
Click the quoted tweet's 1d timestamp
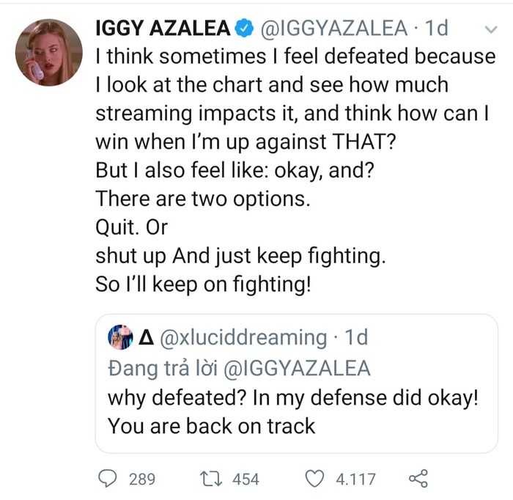coord(355,337)
